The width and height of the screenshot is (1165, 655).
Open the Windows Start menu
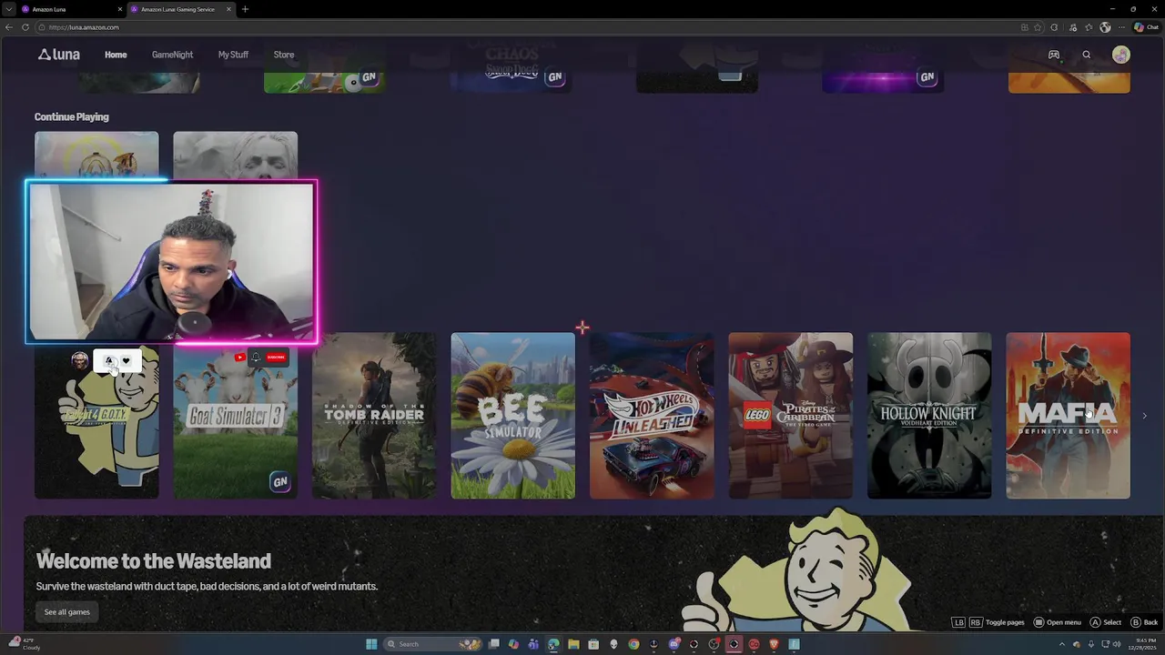(x=371, y=644)
